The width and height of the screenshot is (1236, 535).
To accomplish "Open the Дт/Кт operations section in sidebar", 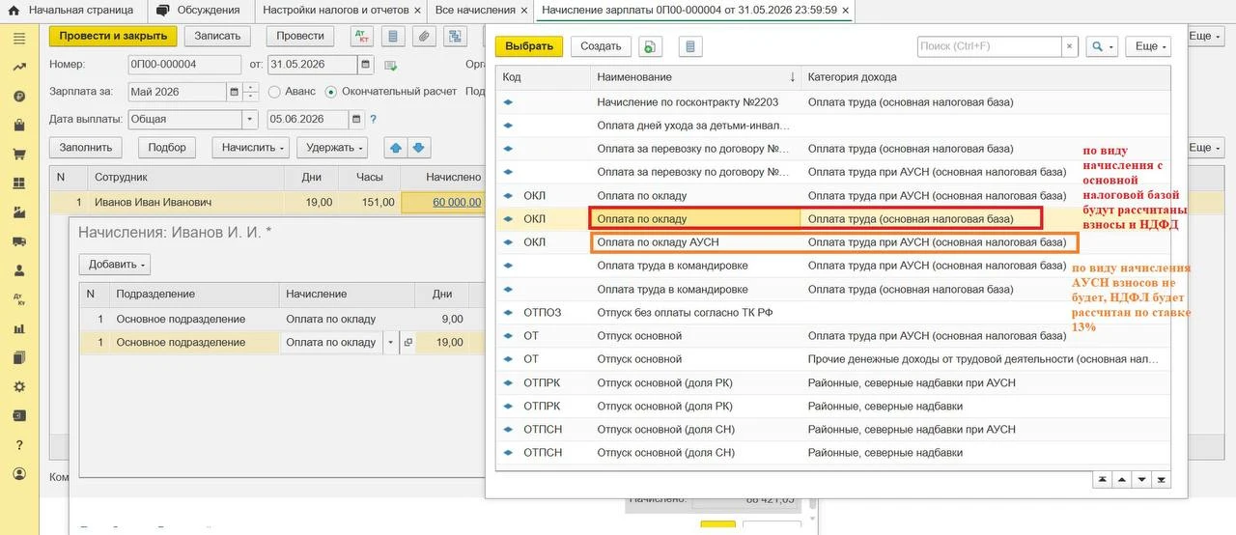I will (x=19, y=299).
